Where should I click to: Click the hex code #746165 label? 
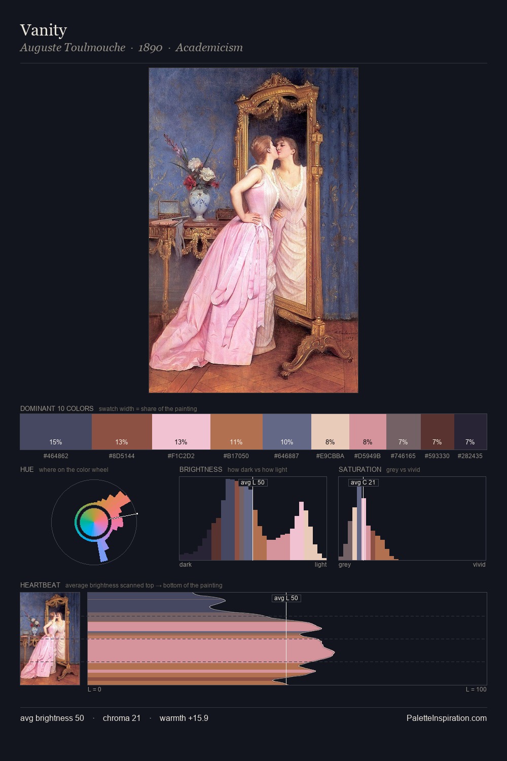point(403,456)
